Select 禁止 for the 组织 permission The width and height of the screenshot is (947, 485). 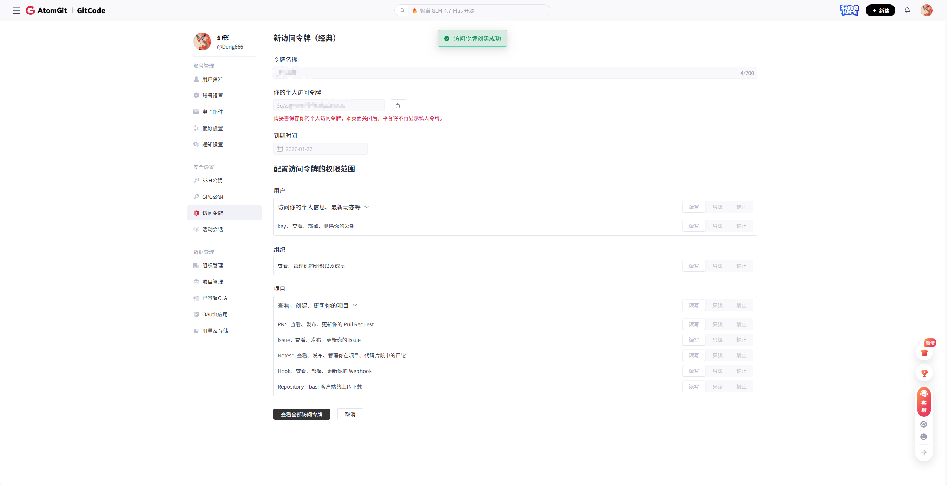tap(741, 266)
